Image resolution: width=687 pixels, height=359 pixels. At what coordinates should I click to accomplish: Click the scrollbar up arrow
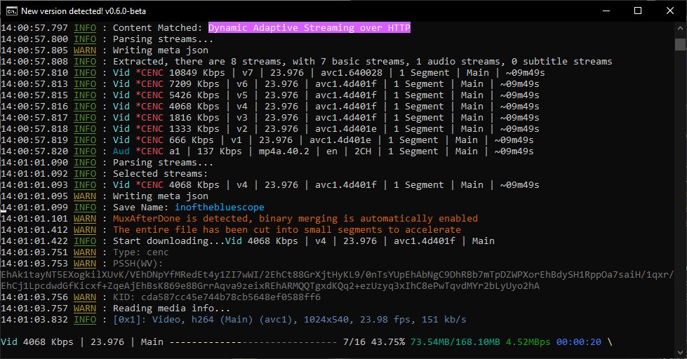(x=680, y=28)
